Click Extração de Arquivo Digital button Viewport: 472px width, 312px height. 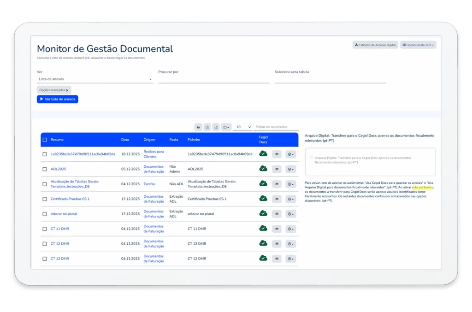[375, 45]
